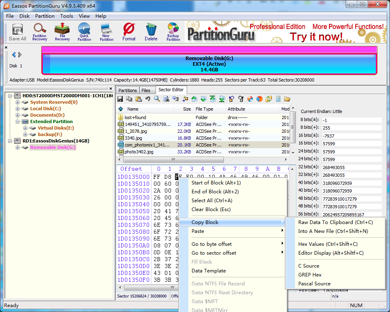Open the magnifier search icon

coord(157,99)
